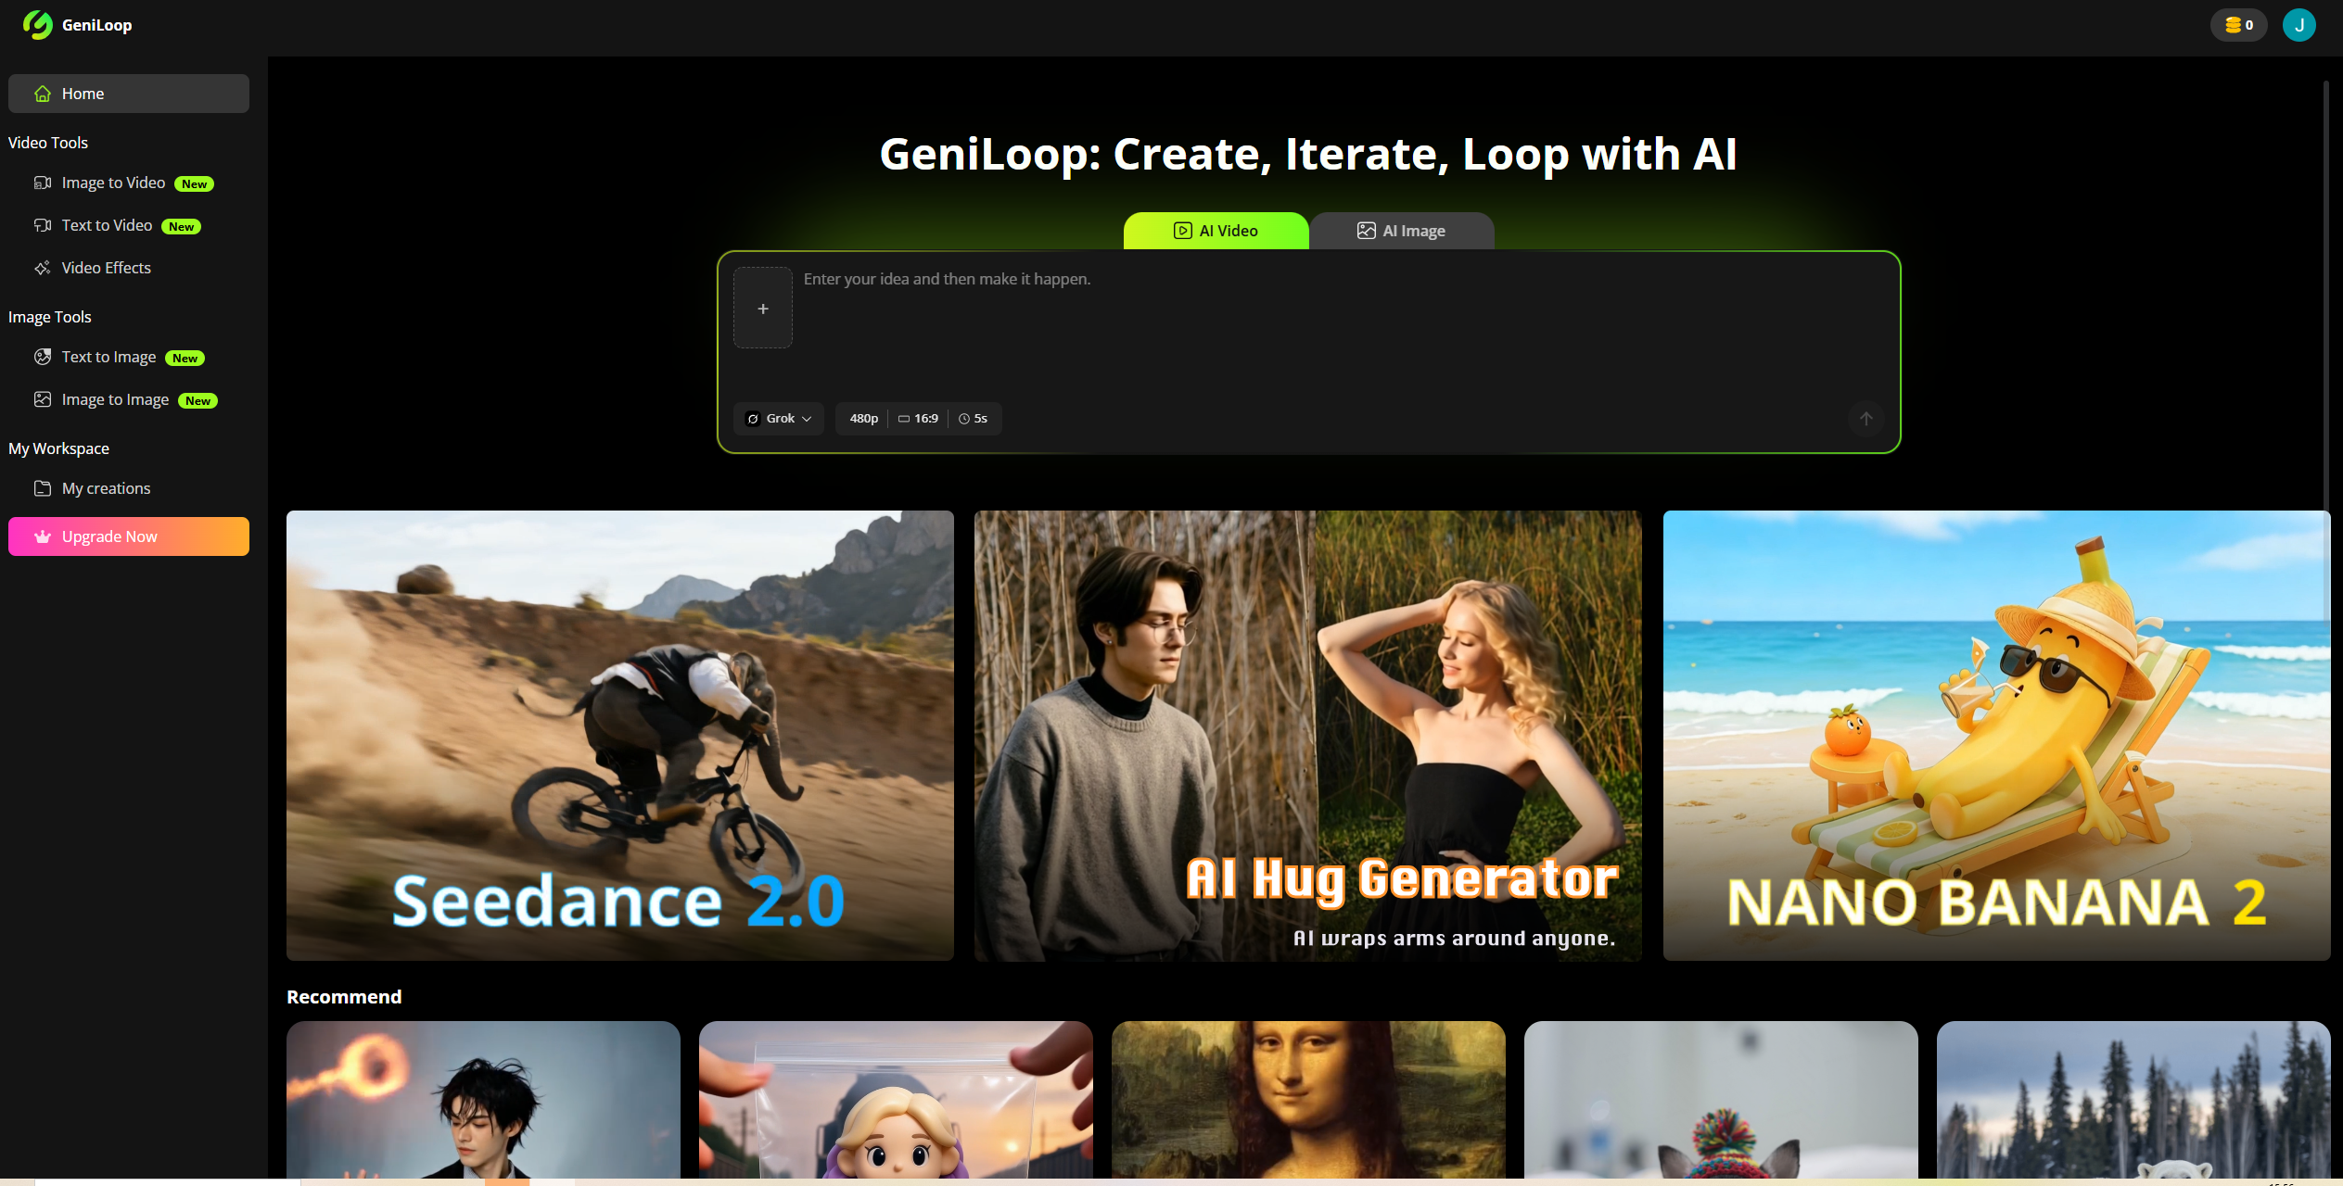
Task: Go to Image to Video tool
Action: pos(113,183)
